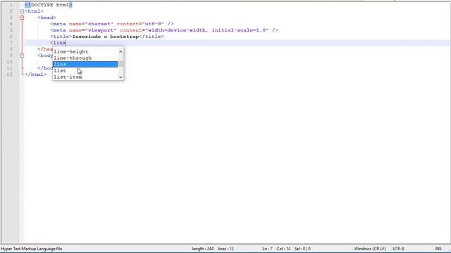
Task: Click autocomplete scrollbar up arrow
Action: point(121,51)
